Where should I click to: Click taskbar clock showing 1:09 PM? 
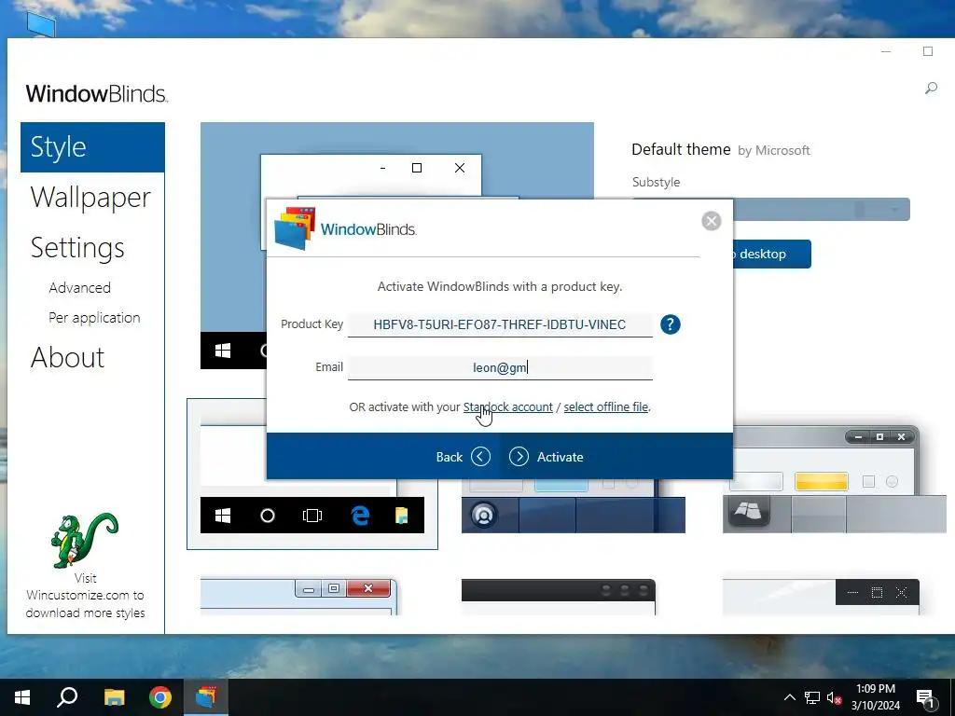[x=875, y=697]
